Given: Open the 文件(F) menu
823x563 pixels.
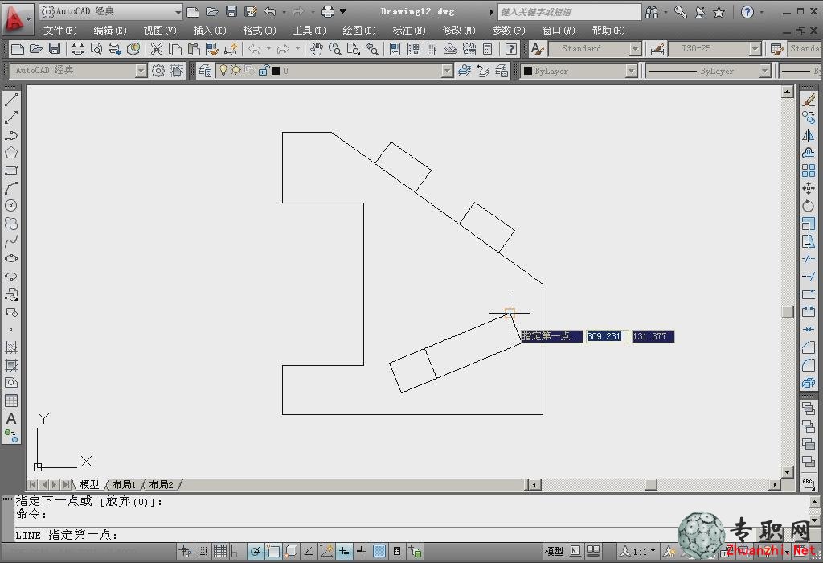Looking at the screenshot, I should point(59,31).
